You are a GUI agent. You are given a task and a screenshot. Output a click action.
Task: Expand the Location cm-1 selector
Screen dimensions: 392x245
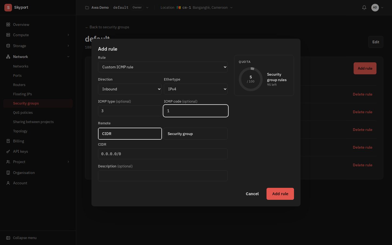tap(197, 8)
